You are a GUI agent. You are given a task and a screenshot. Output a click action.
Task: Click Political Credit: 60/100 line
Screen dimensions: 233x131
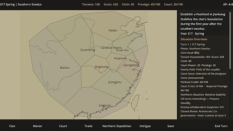[x=194, y=82]
